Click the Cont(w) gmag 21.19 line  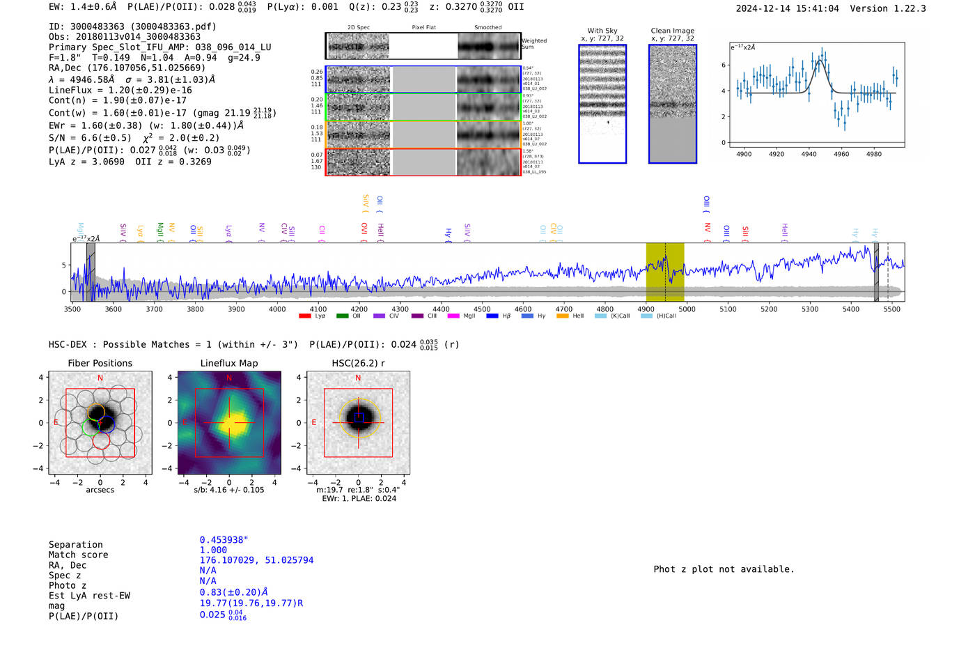(162, 112)
